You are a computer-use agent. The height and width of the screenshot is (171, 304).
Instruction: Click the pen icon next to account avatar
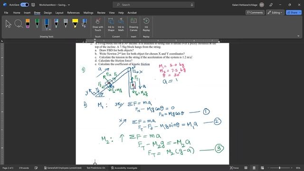(x=271, y=5)
